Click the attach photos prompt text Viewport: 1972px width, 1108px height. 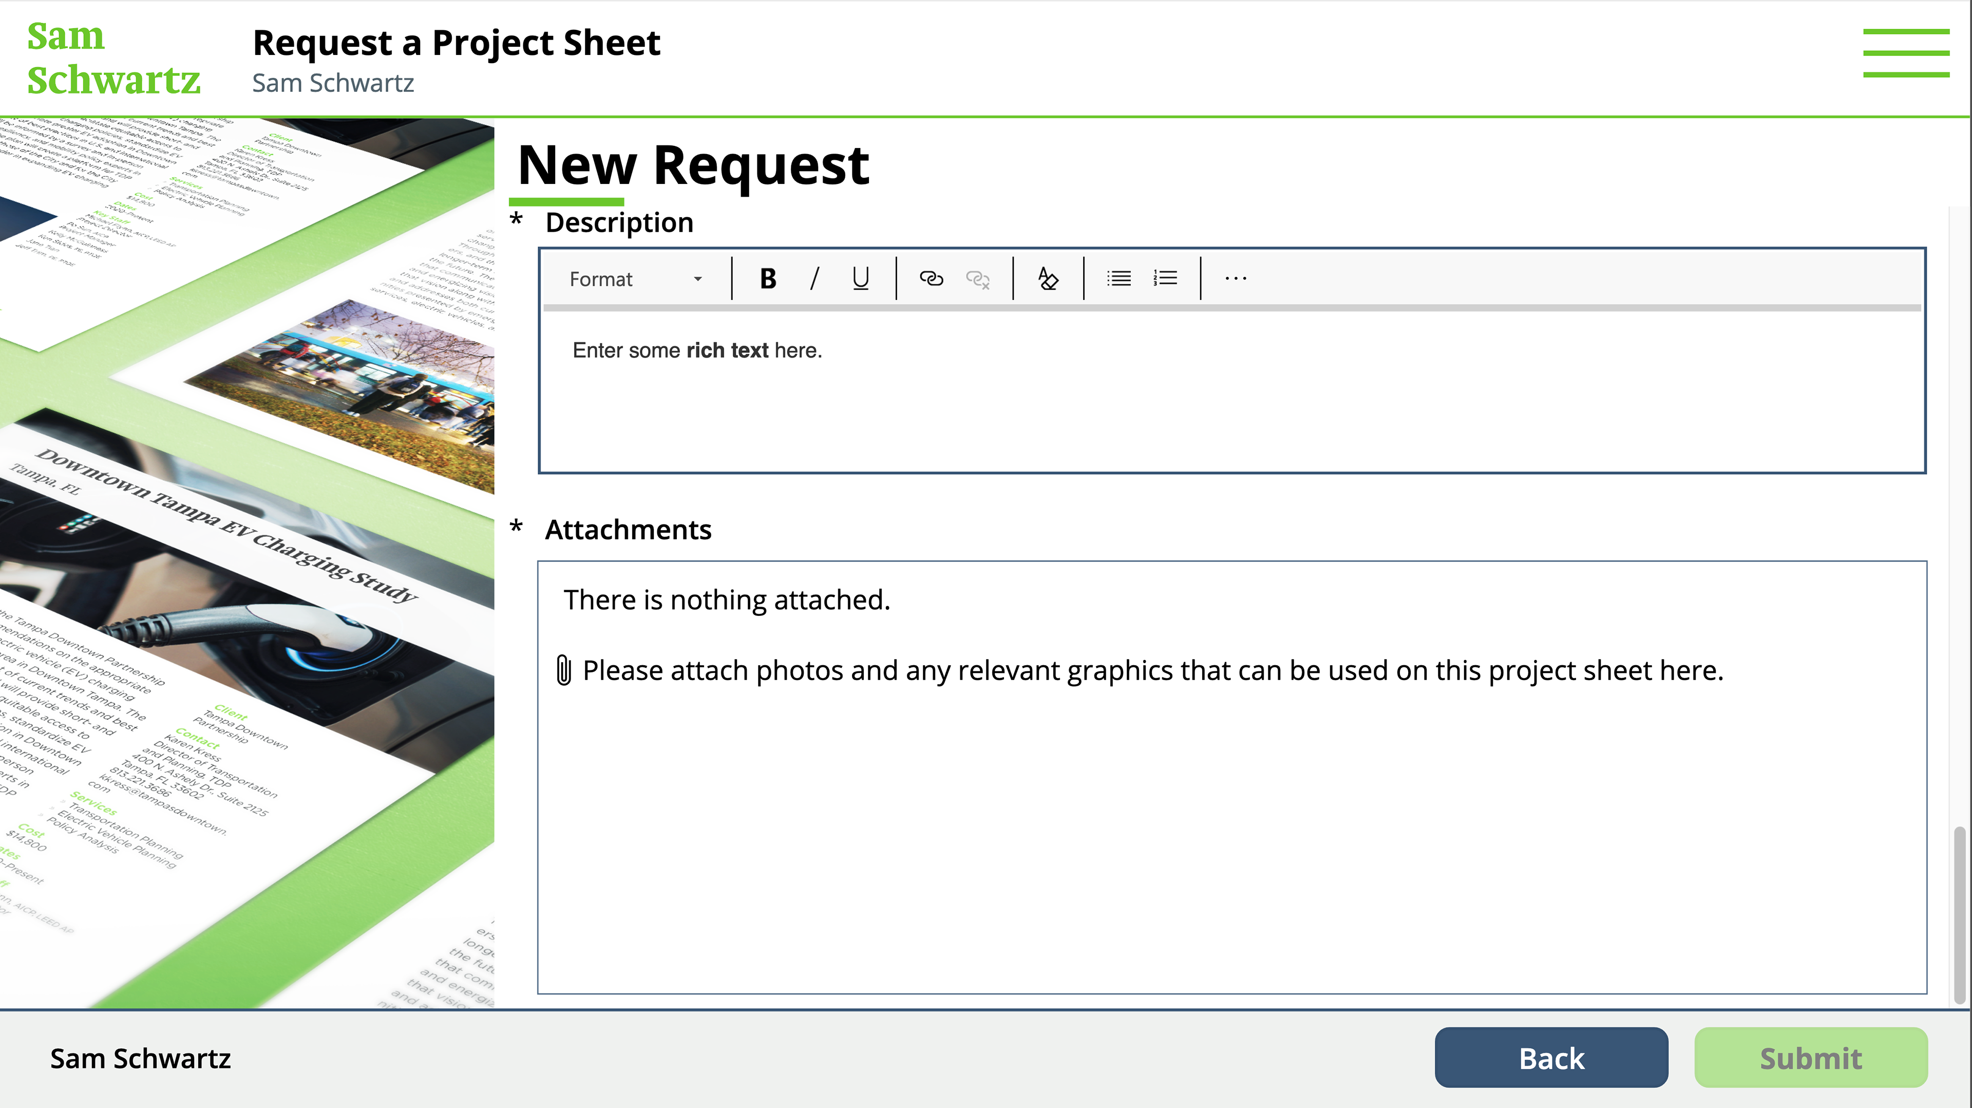tap(1152, 670)
